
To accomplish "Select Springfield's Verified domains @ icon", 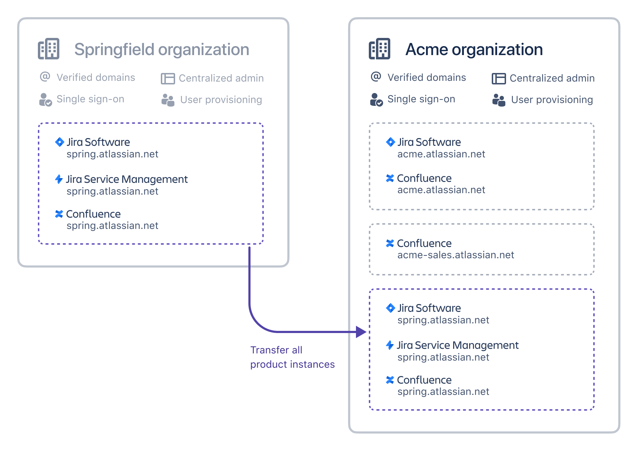I will tap(45, 77).
